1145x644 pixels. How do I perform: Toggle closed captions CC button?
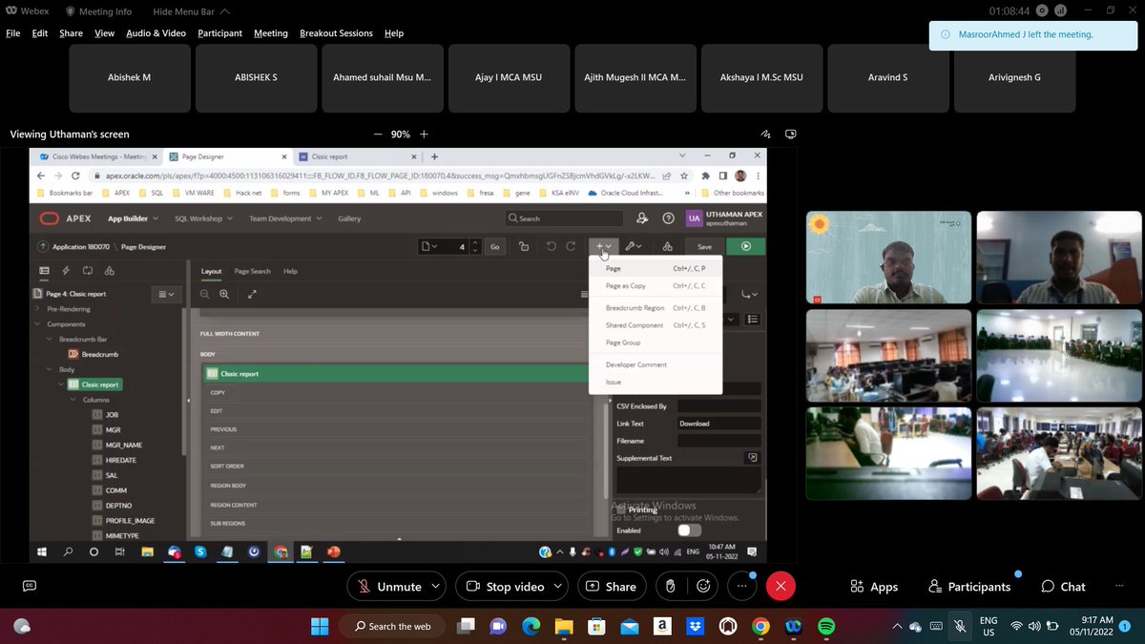click(x=30, y=586)
